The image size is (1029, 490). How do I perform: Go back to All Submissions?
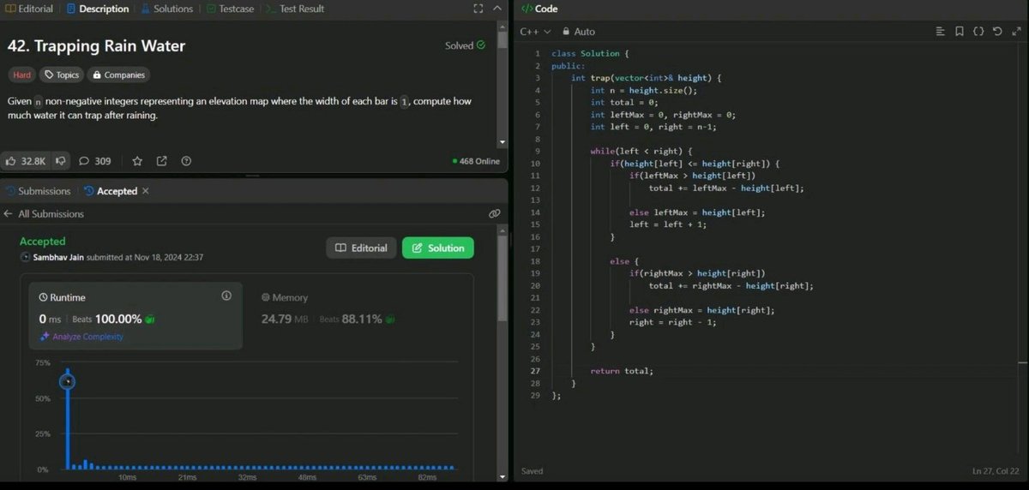click(44, 213)
